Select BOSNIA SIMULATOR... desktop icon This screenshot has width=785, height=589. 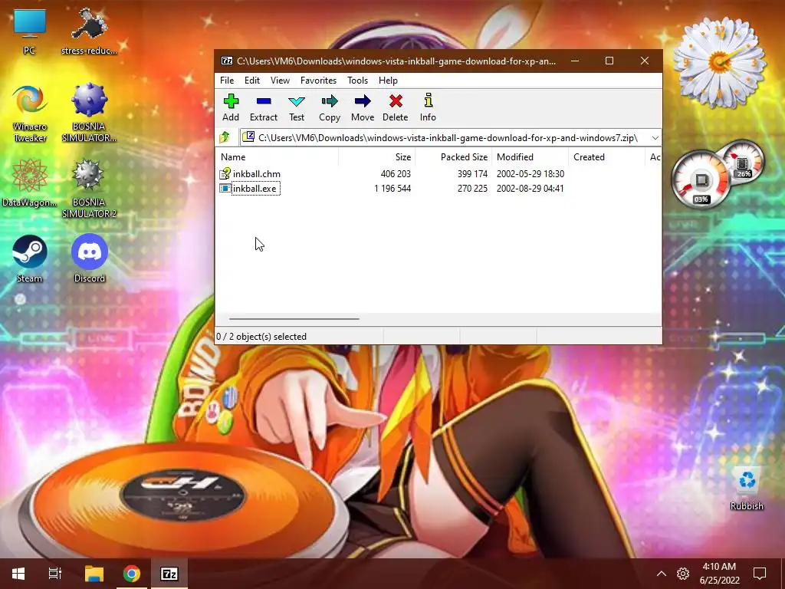click(x=89, y=114)
